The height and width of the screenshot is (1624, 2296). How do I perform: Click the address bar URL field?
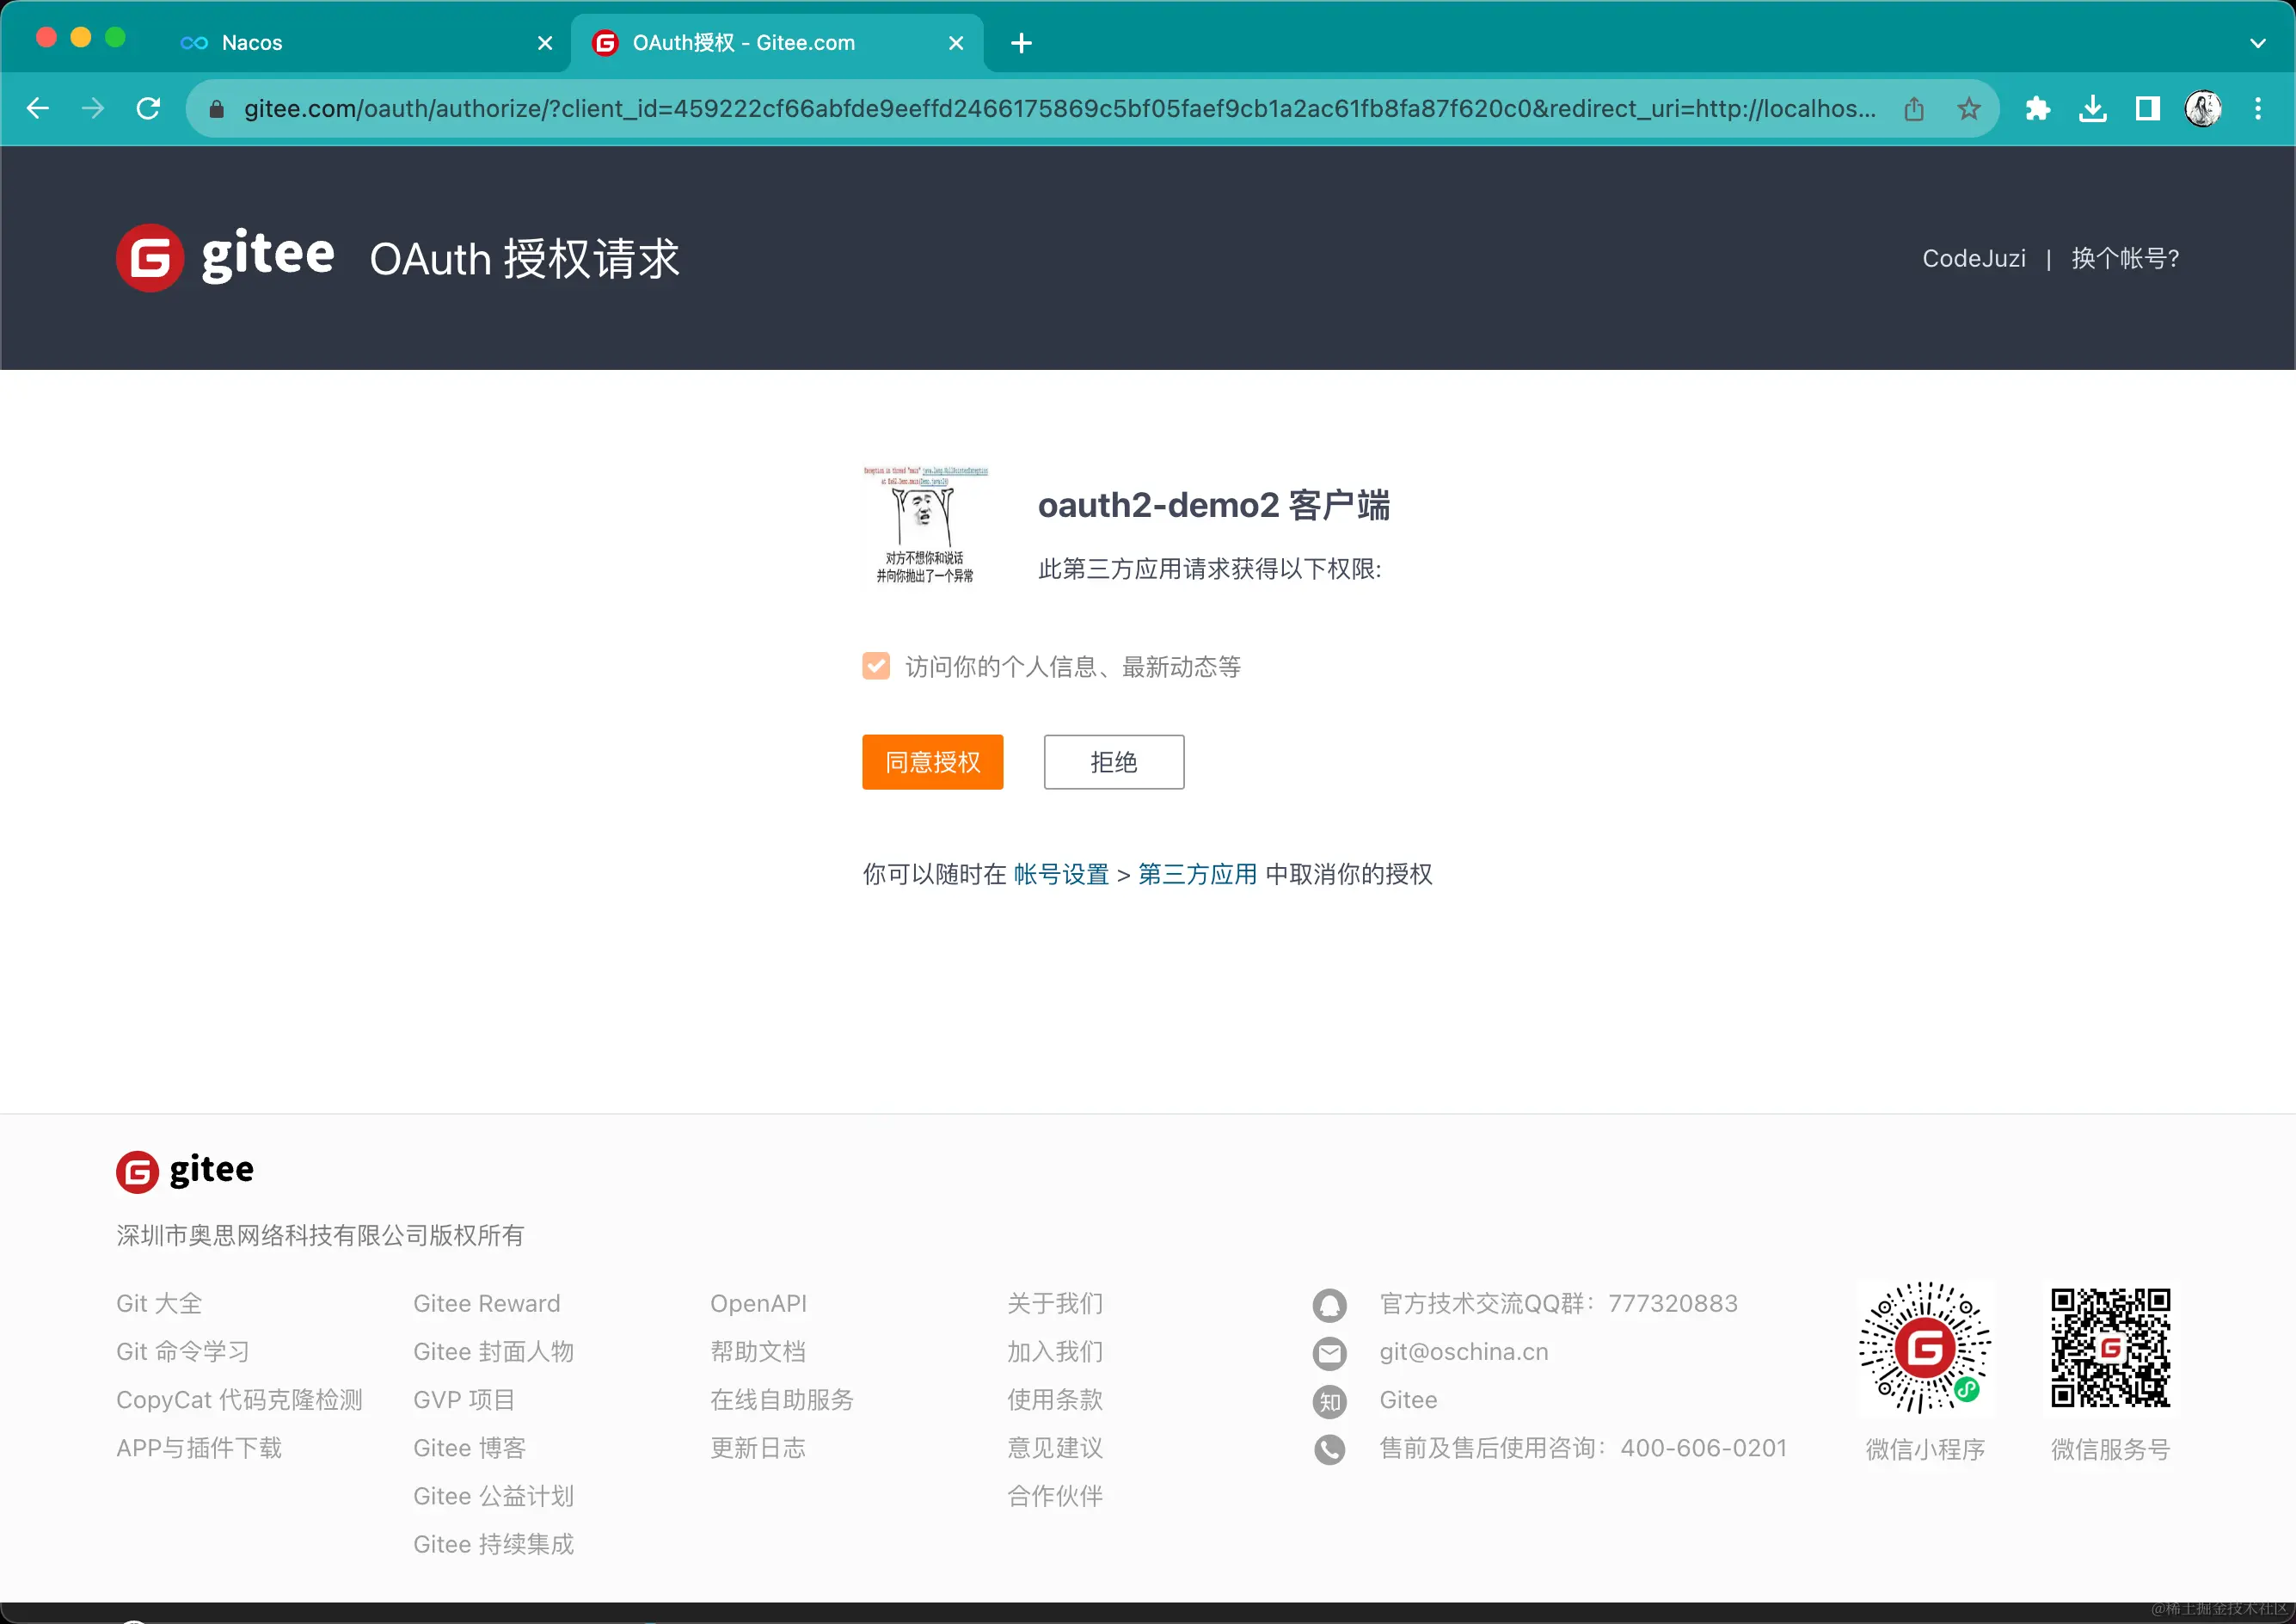(1060, 108)
